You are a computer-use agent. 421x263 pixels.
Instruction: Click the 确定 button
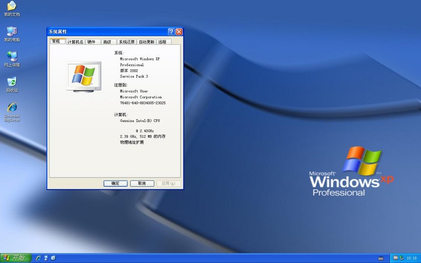115,183
